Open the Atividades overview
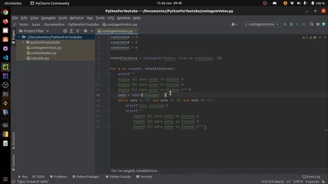The height and width of the screenshot is (184, 328). point(13,4)
